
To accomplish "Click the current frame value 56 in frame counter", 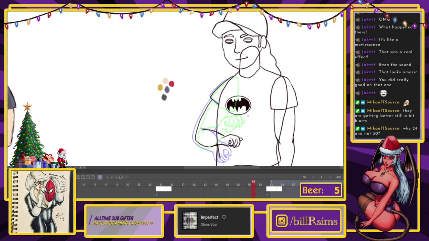I will 304,177.
